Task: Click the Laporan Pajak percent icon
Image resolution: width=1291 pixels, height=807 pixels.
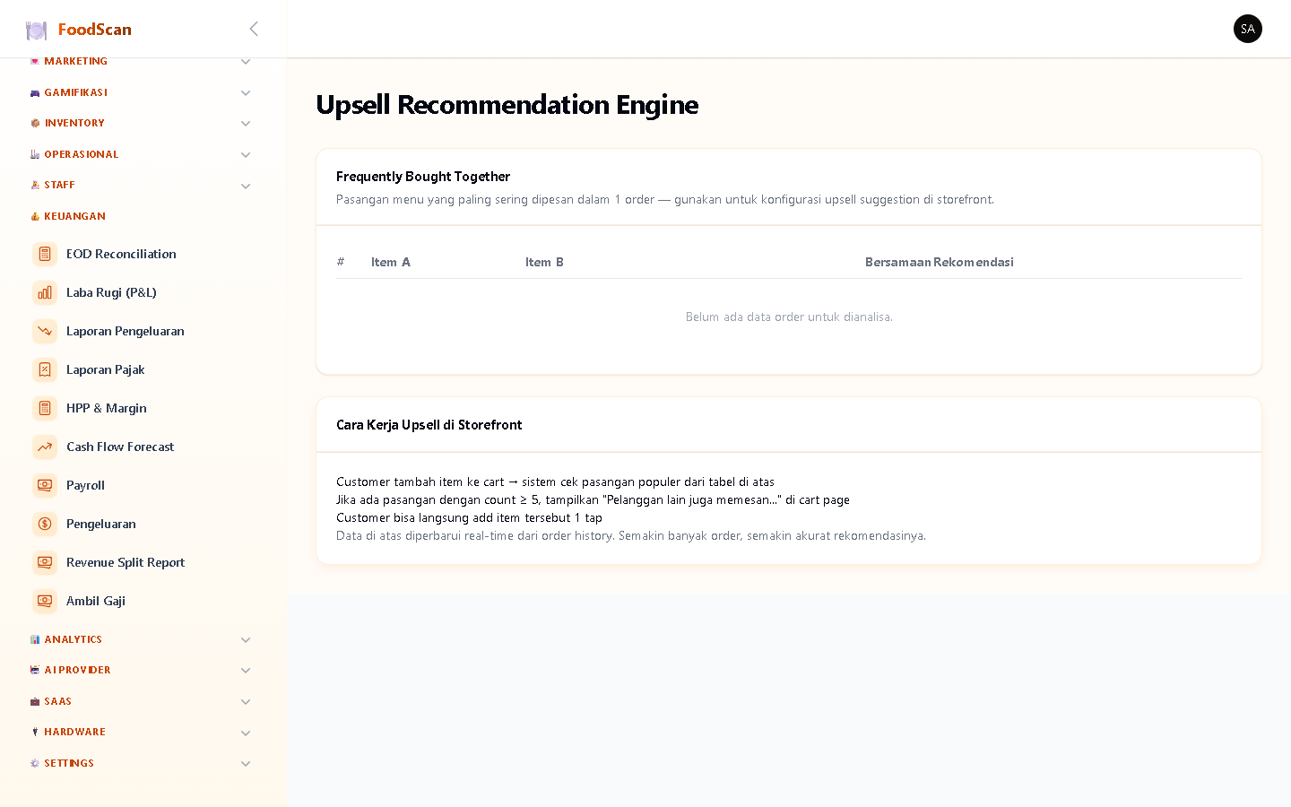Action: [45, 369]
